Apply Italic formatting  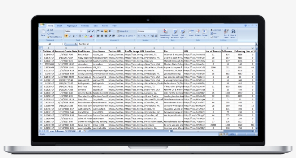click(x=70, y=36)
